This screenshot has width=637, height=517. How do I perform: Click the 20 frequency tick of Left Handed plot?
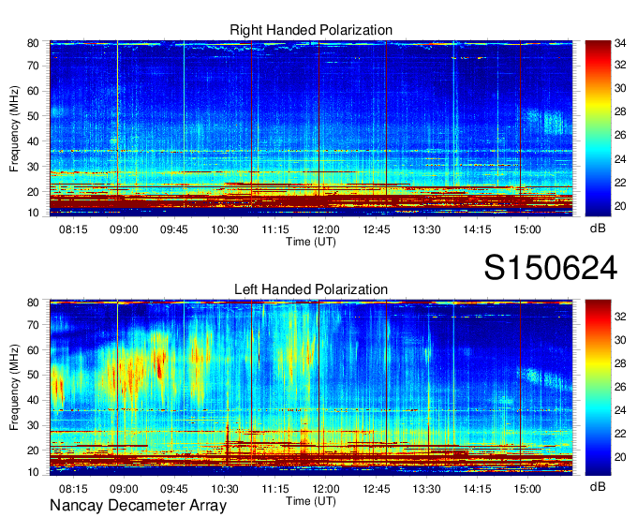click(x=33, y=451)
